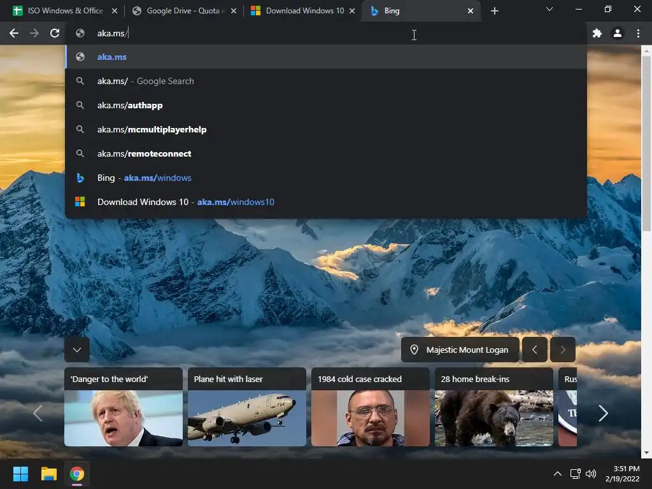This screenshot has width=652, height=489.
Task: Open the Bing - aka.ms/windows suggestion
Action: pos(327,178)
